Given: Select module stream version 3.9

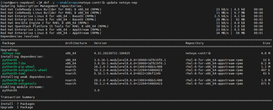Looking at the screenshot, I should pos(97,91).
